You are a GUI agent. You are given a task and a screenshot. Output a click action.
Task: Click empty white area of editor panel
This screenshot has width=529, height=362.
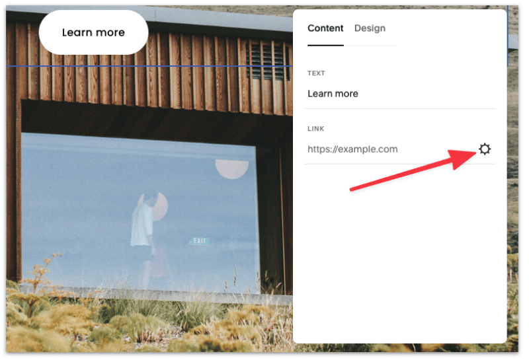tap(397, 264)
